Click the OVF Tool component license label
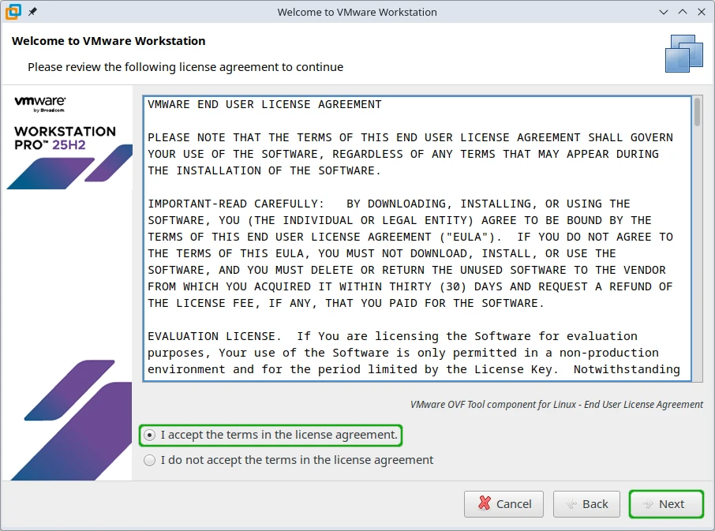This screenshot has width=715, height=531. coord(556,404)
